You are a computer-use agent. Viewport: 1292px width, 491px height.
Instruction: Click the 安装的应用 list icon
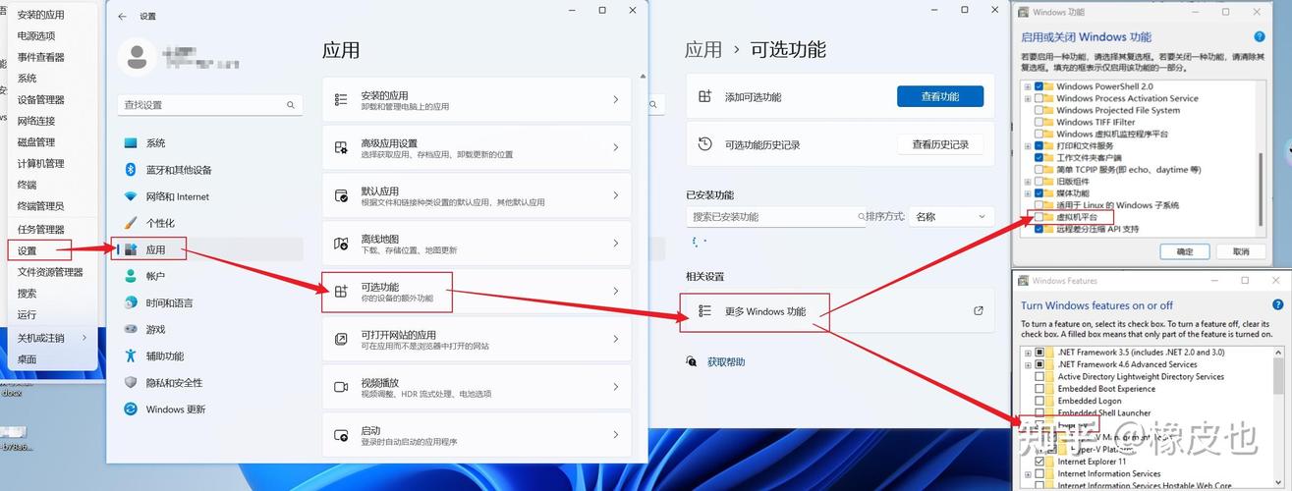(341, 100)
